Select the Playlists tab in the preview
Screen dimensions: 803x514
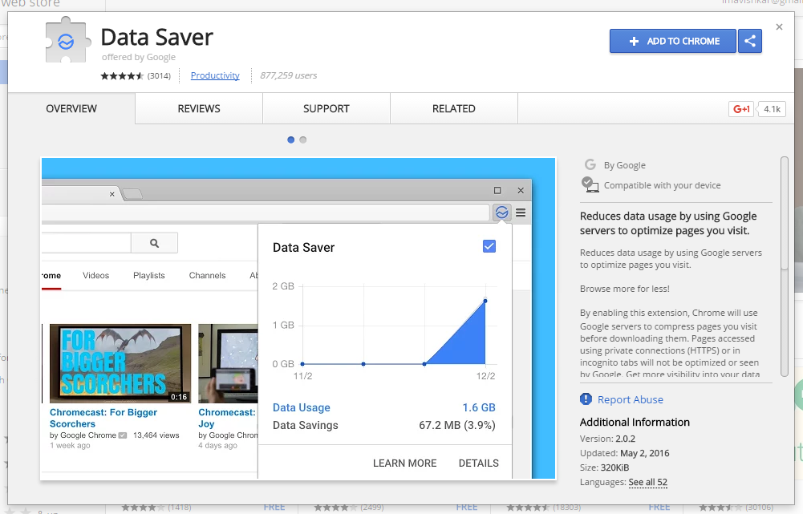(x=149, y=275)
